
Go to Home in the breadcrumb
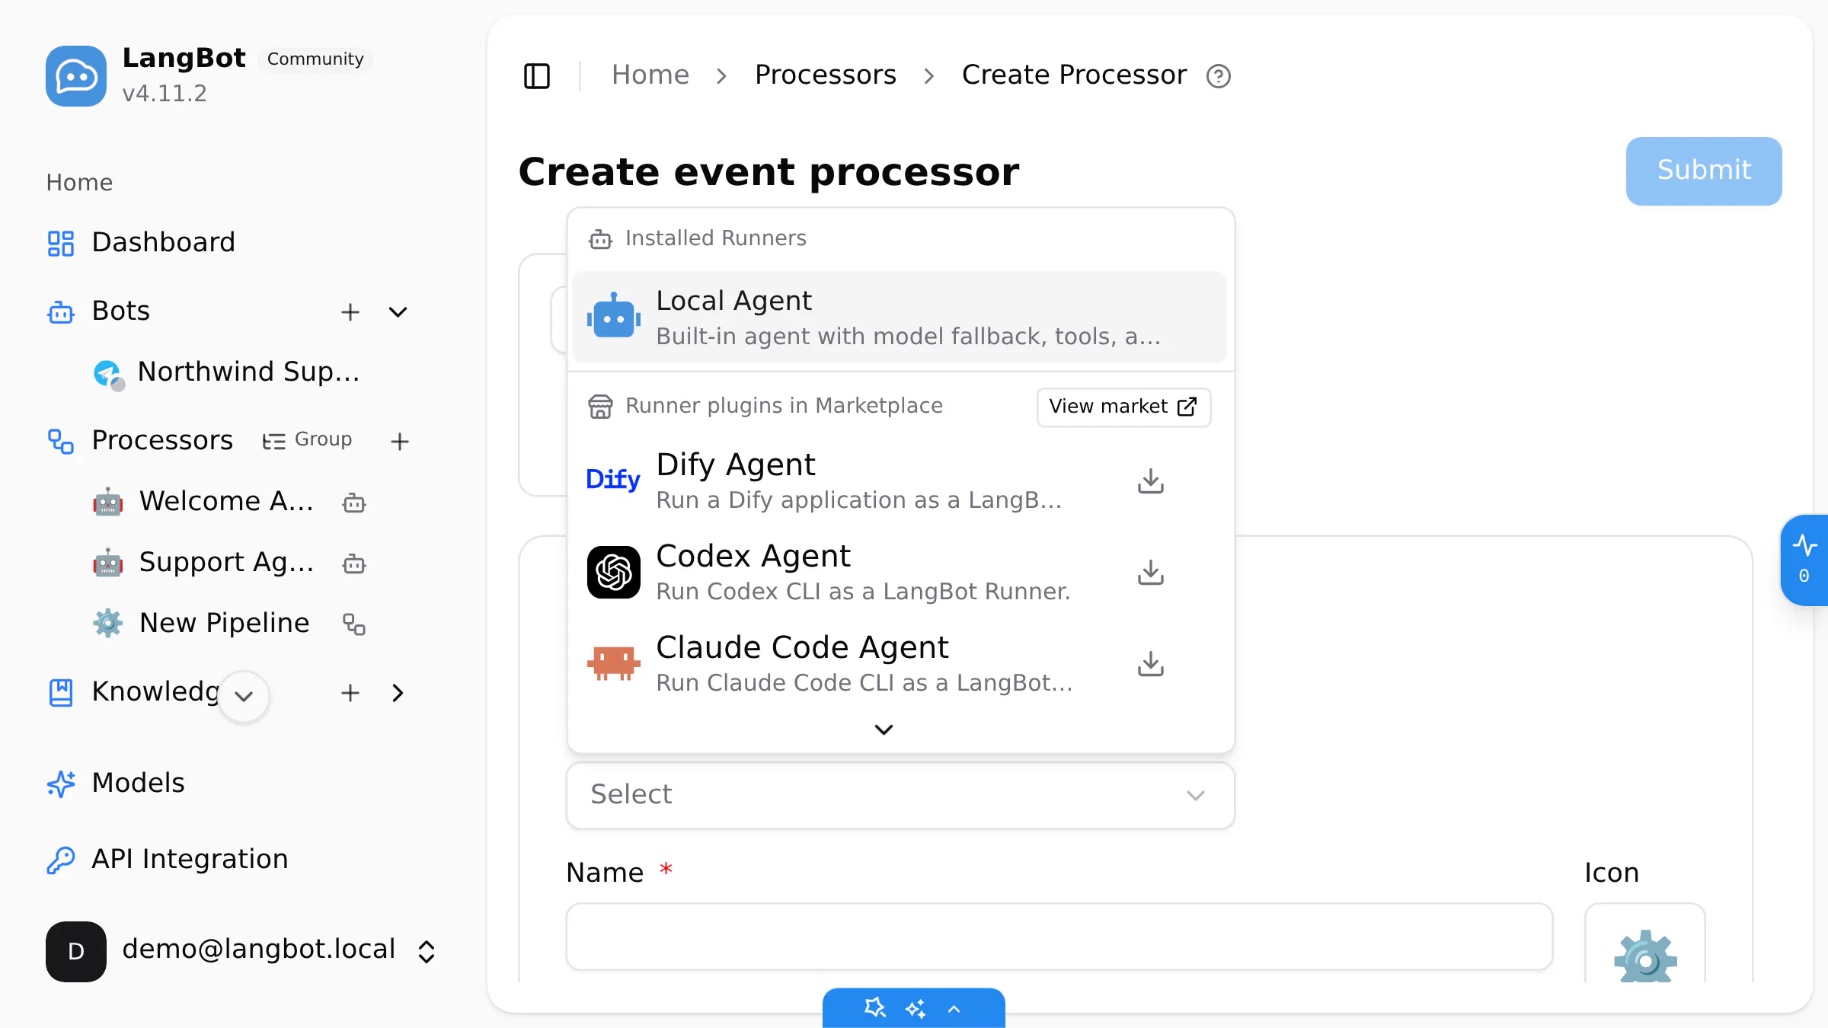650,75
